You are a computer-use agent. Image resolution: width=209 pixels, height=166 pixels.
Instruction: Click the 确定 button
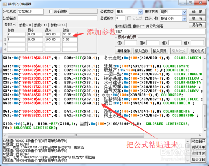click(x=197, y=12)
